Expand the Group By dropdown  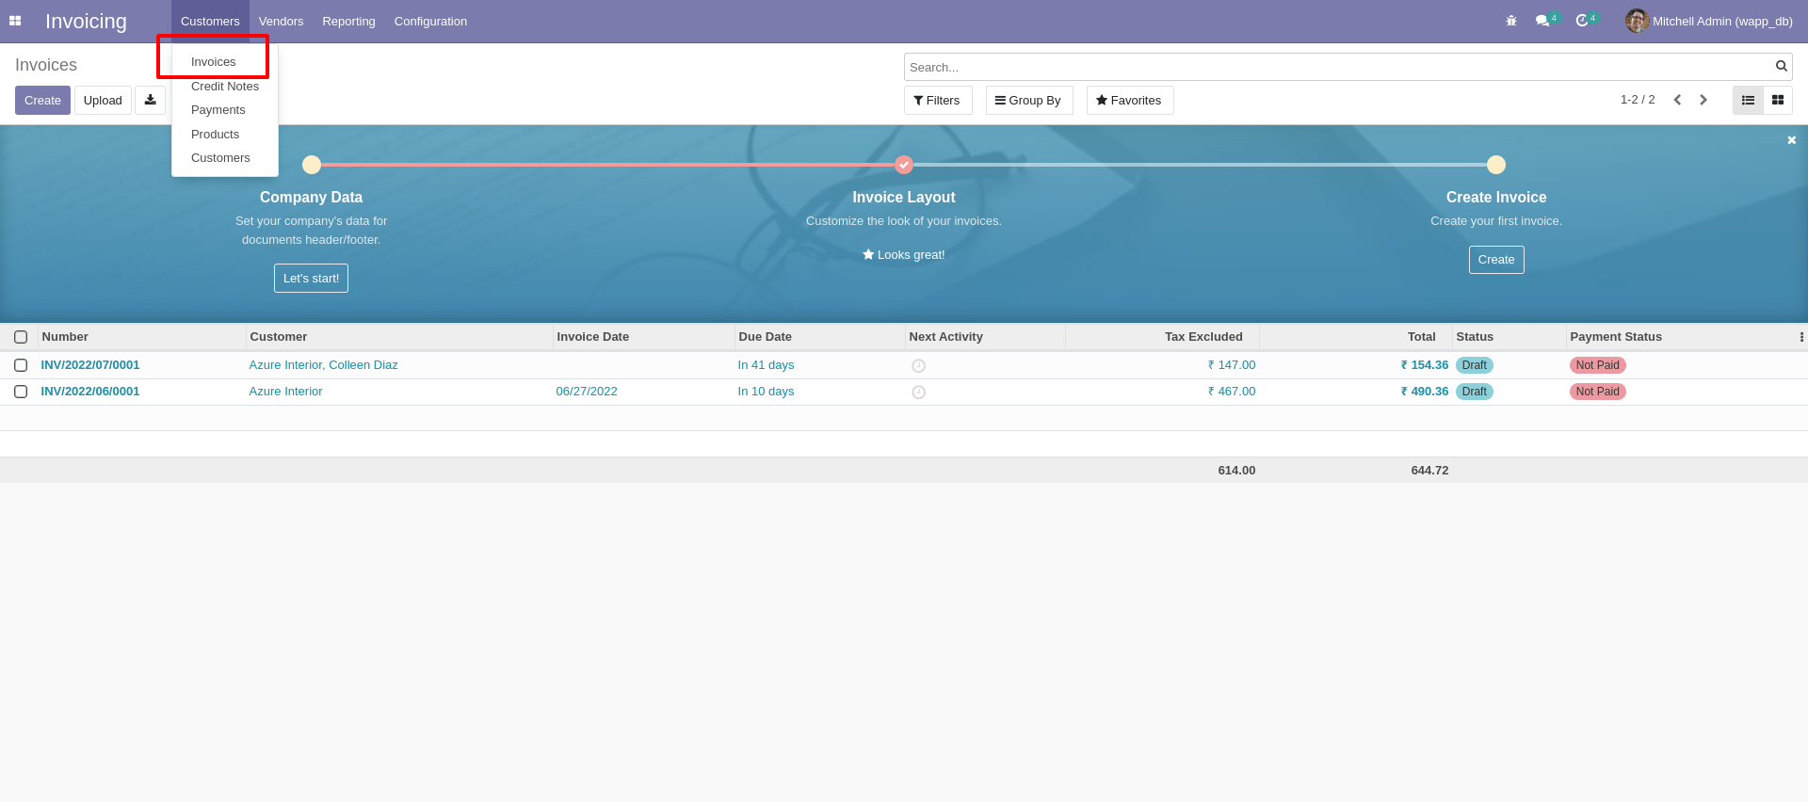1028,100
